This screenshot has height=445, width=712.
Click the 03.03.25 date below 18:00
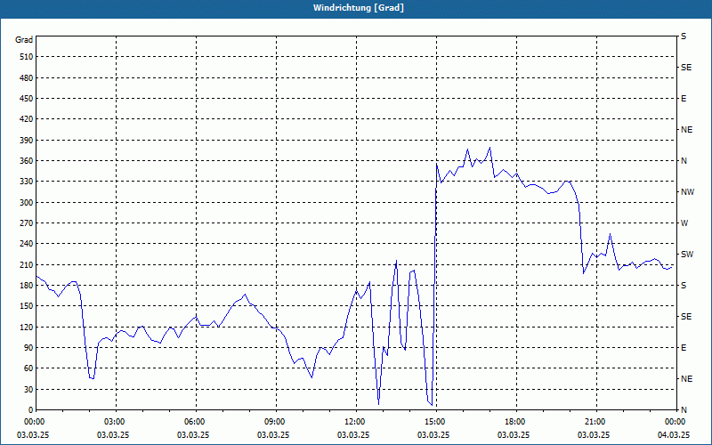click(x=514, y=435)
